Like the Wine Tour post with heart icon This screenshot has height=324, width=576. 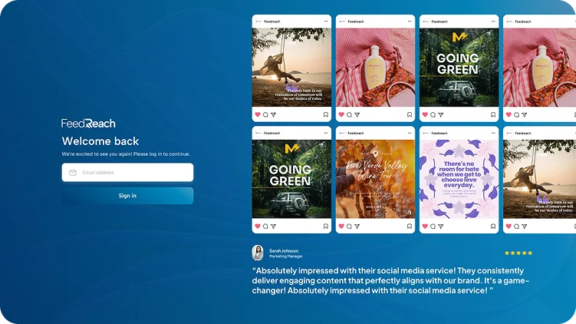(x=341, y=226)
